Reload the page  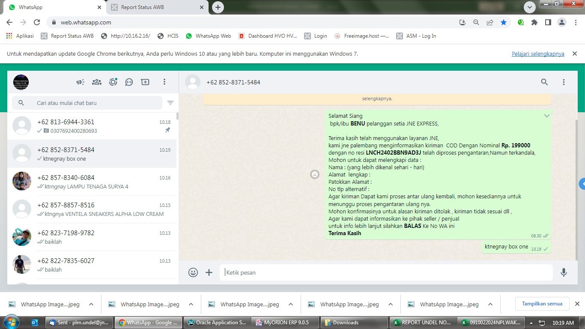(x=37, y=22)
